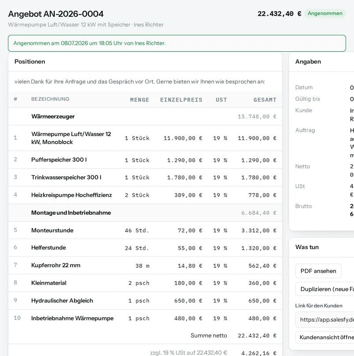Click the Summe netto label

point(209,336)
